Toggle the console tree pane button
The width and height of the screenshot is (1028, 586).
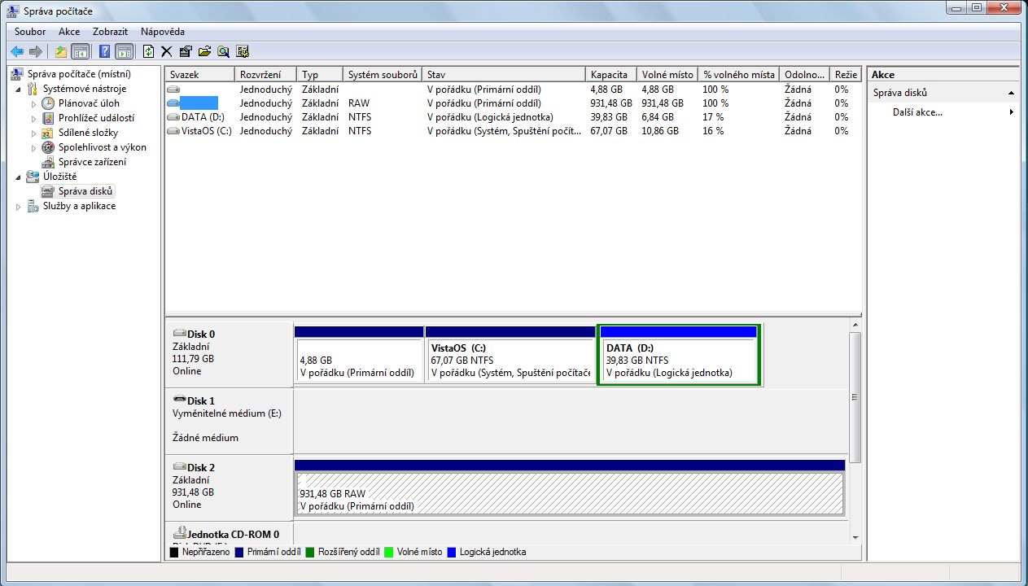tap(80, 51)
